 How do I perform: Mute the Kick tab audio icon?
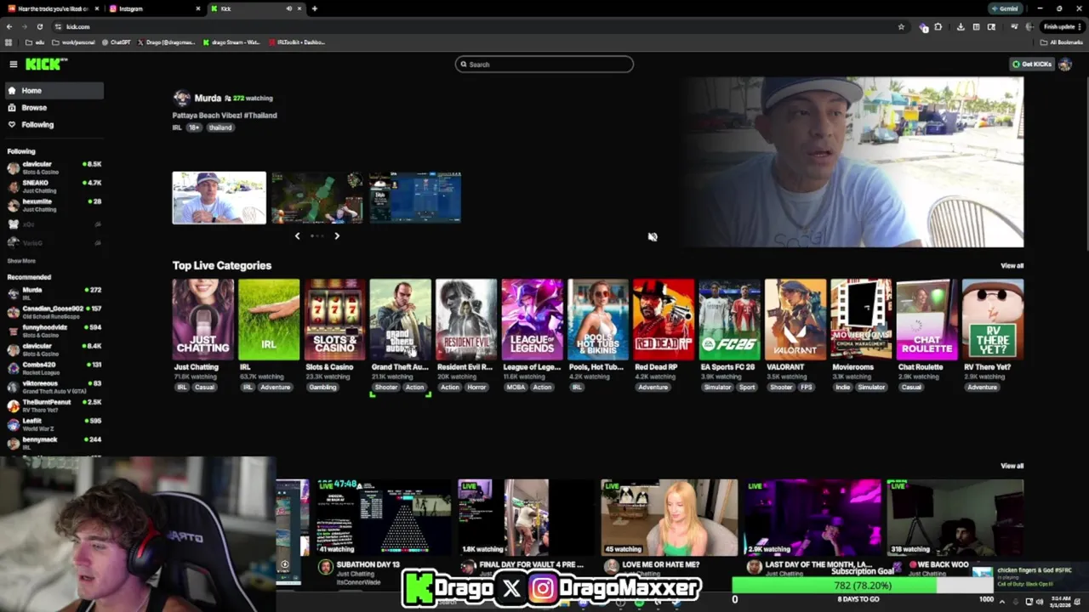click(288, 8)
